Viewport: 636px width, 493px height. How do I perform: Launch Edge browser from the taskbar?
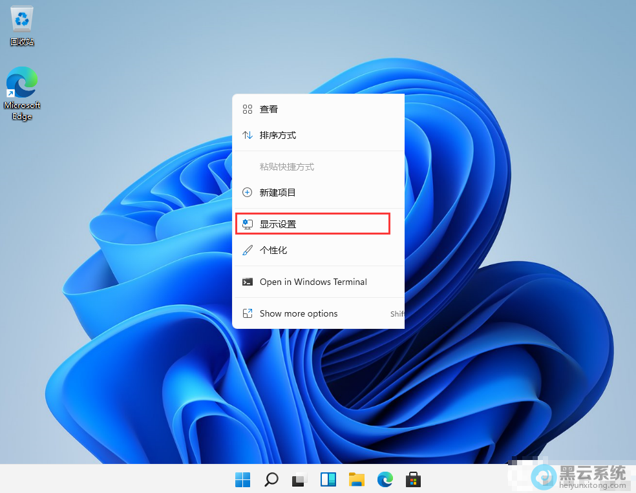385,479
